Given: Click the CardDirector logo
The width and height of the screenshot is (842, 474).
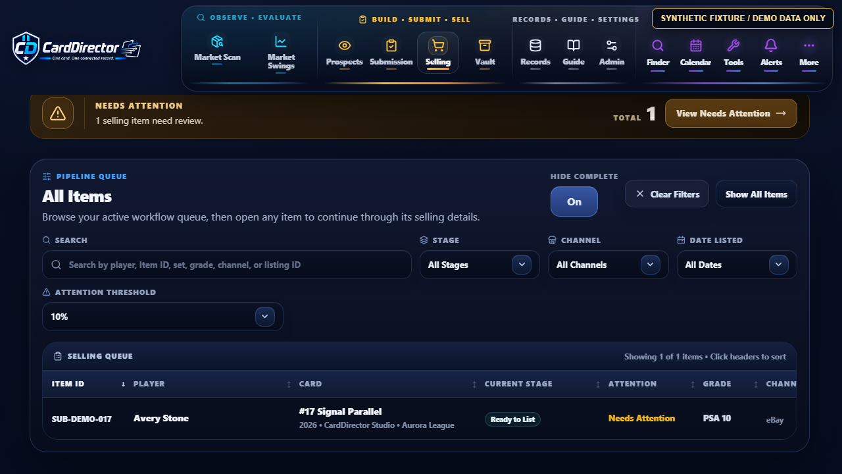Looking at the screenshot, I should click(x=76, y=48).
